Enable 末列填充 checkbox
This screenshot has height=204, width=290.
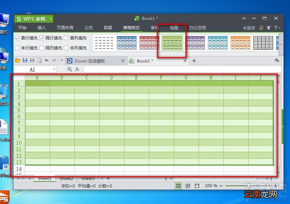66,48
